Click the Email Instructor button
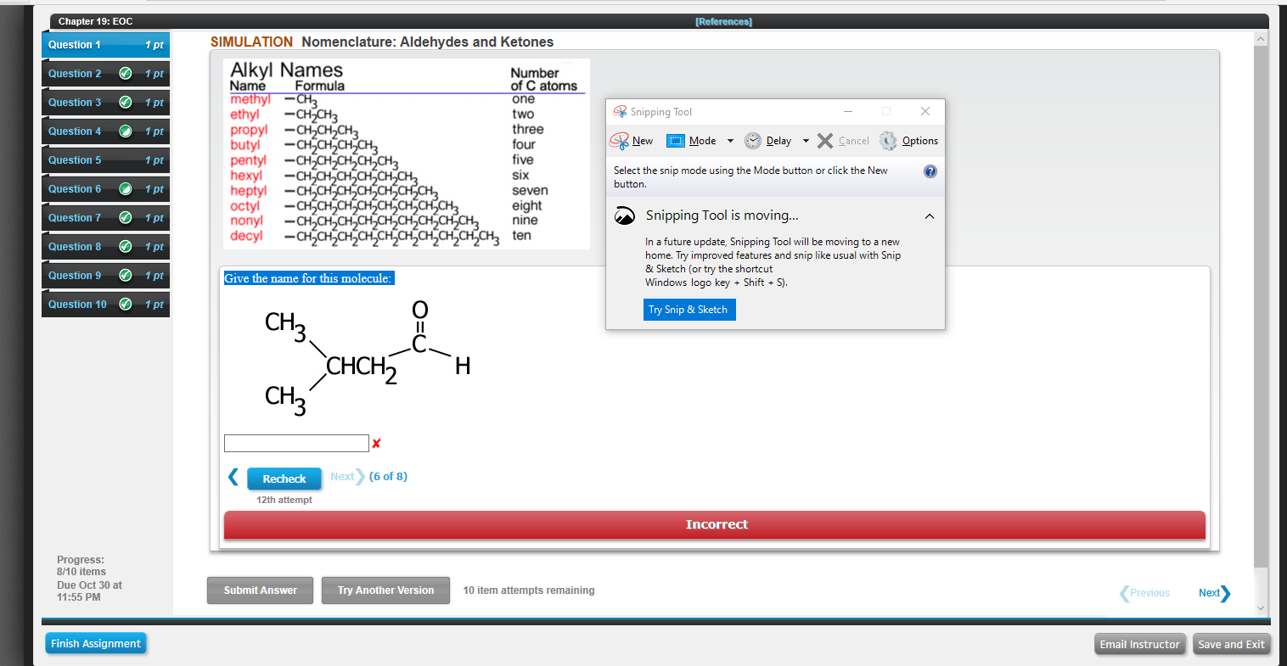This screenshot has height=666, width=1287. click(x=1139, y=644)
